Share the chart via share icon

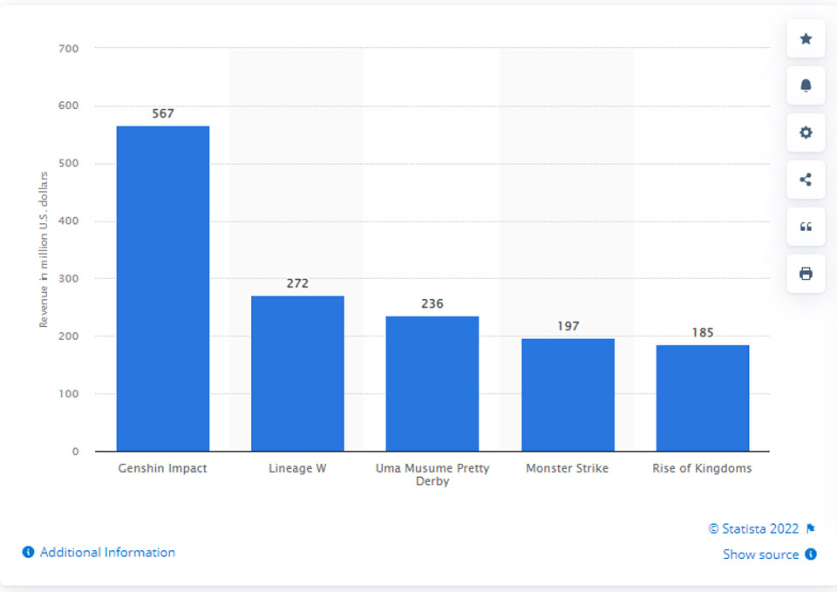tap(806, 180)
